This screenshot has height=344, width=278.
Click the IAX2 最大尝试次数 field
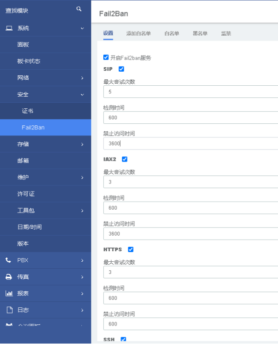pyautogui.click(x=191, y=182)
